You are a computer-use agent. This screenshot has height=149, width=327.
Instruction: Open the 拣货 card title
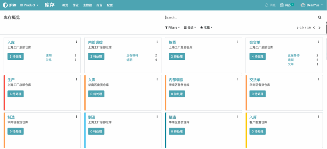[172, 42]
